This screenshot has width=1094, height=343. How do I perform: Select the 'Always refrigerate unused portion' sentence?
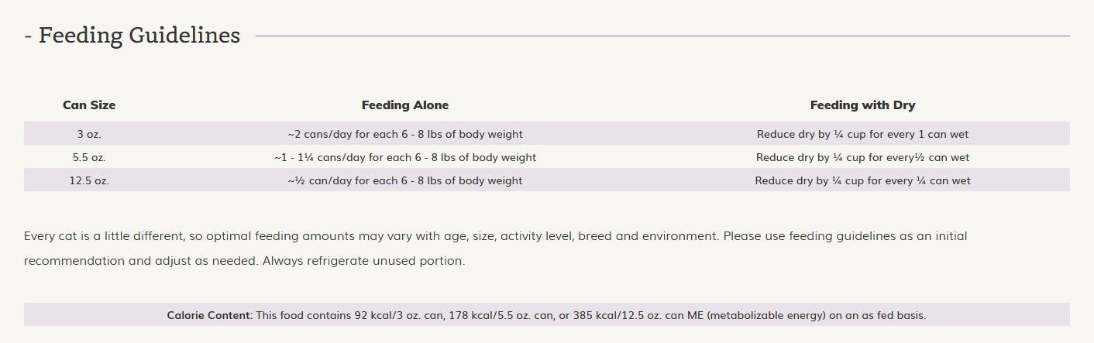pyautogui.click(x=363, y=261)
